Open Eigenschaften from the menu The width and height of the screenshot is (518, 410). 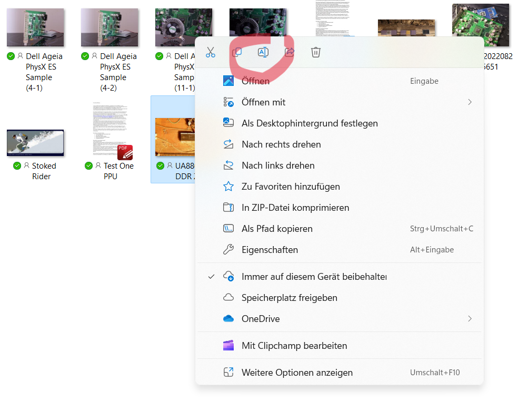(340, 250)
